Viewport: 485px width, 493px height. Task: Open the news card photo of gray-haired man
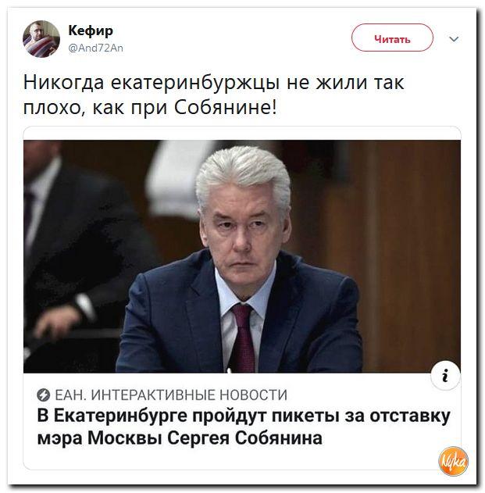point(242,256)
